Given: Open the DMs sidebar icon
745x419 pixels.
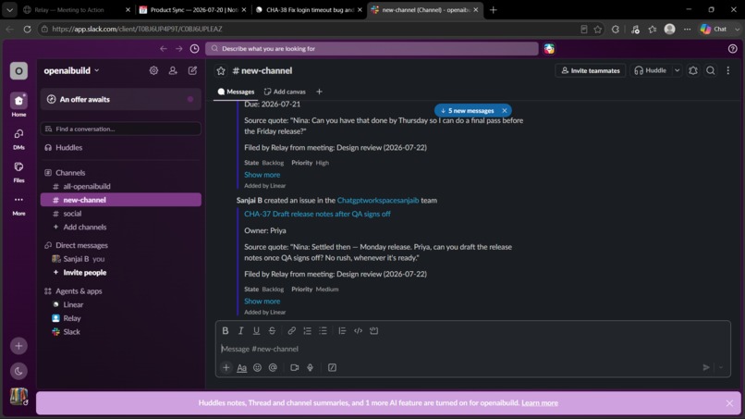Looking at the screenshot, I should (x=18, y=134).
